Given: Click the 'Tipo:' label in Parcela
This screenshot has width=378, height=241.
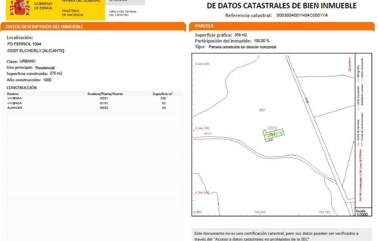Looking at the screenshot, I should (200, 47).
